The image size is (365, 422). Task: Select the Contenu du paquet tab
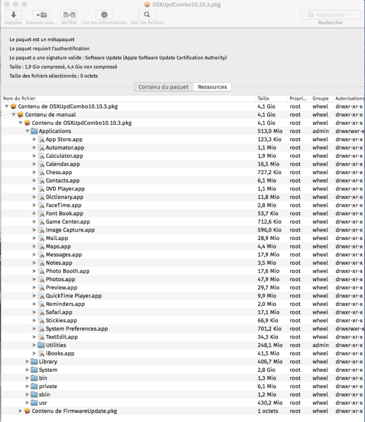click(163, 87)
